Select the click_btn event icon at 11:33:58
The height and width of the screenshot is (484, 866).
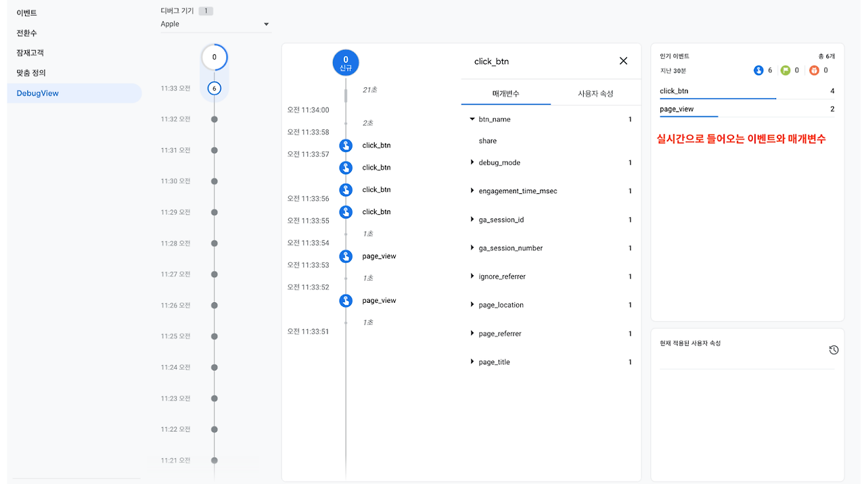[x=346, y=145]
